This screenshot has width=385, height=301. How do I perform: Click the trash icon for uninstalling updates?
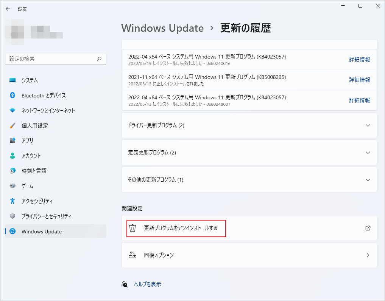pos(133,228)
